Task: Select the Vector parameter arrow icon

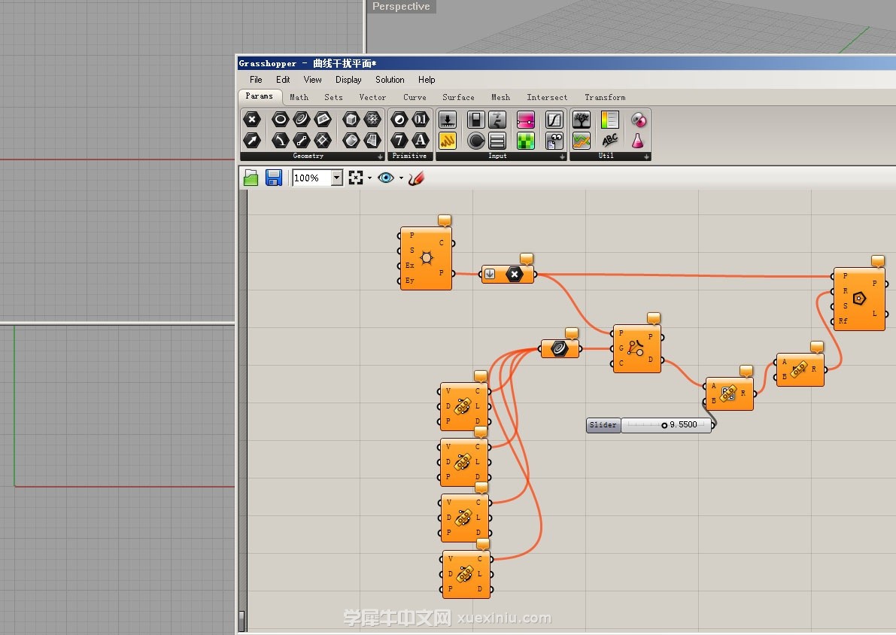Action: pyautogui.click(x=252, y=140)
